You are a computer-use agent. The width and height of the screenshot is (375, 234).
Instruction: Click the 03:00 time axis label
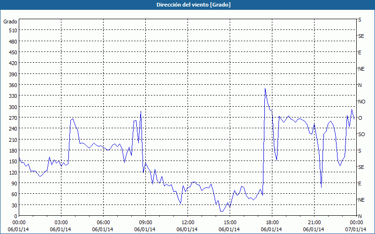(x=61, y=223)
